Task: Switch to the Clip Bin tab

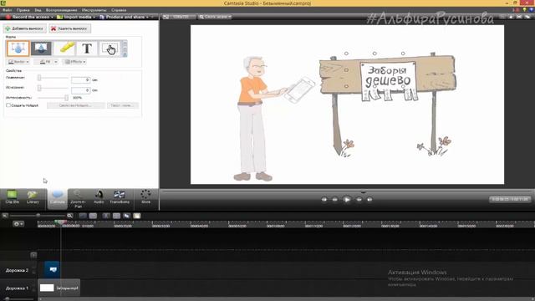Action: tap(12, 197)
